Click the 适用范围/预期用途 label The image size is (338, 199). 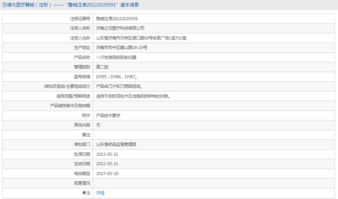click(x=73, y=96)
